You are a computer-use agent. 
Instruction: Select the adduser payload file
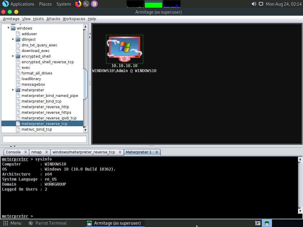pyautogui.click(x=29, y=34)
